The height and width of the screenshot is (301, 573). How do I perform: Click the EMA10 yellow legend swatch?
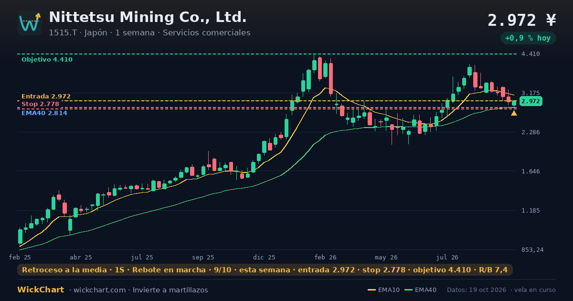(371, 290)
